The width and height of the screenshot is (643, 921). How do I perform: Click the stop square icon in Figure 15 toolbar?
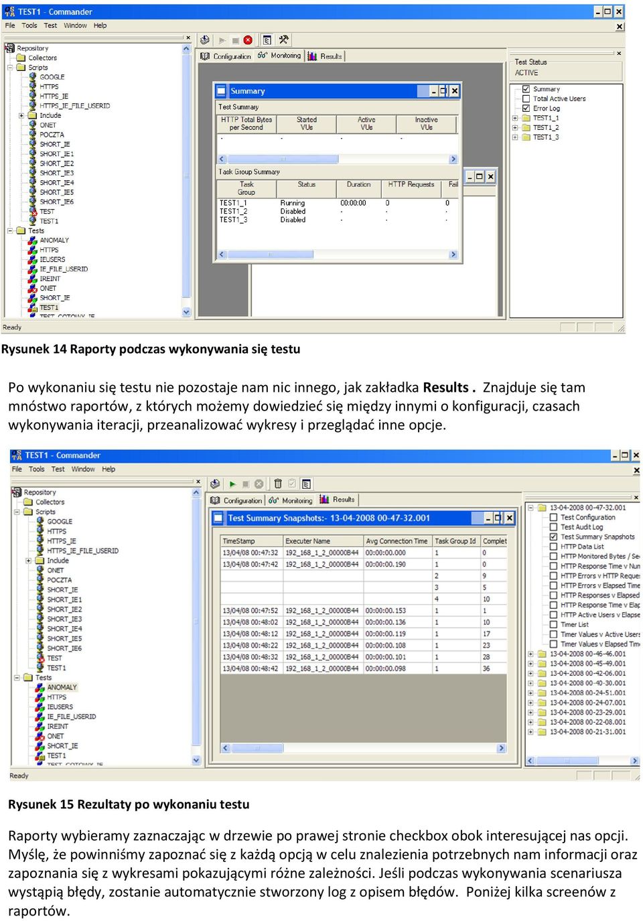point(246,484)
